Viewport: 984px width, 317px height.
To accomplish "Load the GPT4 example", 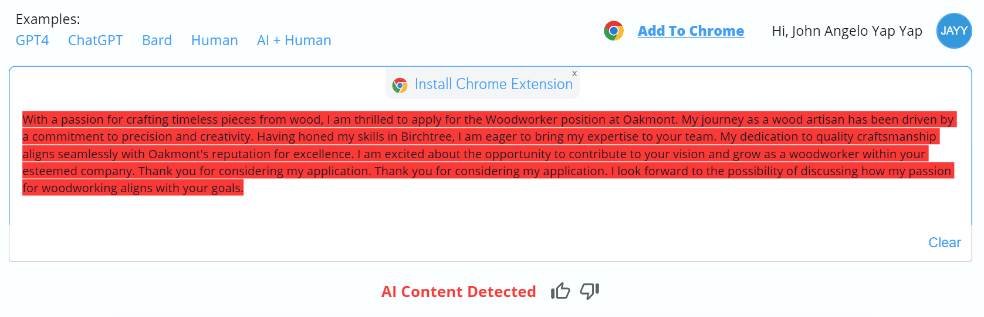I will click(32, 40).
